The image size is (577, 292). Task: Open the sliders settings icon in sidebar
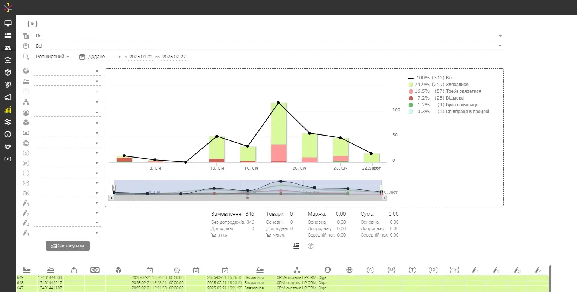tap(8, 122)
